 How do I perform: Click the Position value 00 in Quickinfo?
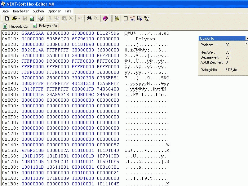point(227,45)
